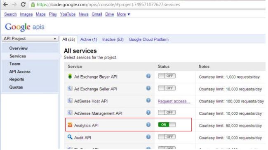This screenshot has width=268, height=150.
Task: Click the green padlock security icon
Action: pos(33,5)
